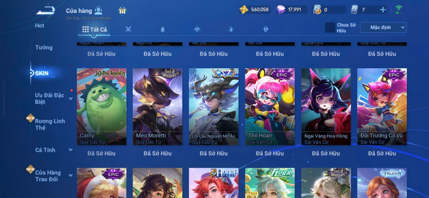Select the mage flame role filter
The width and height of the screenshot is (429, 198).
(162, 29)
